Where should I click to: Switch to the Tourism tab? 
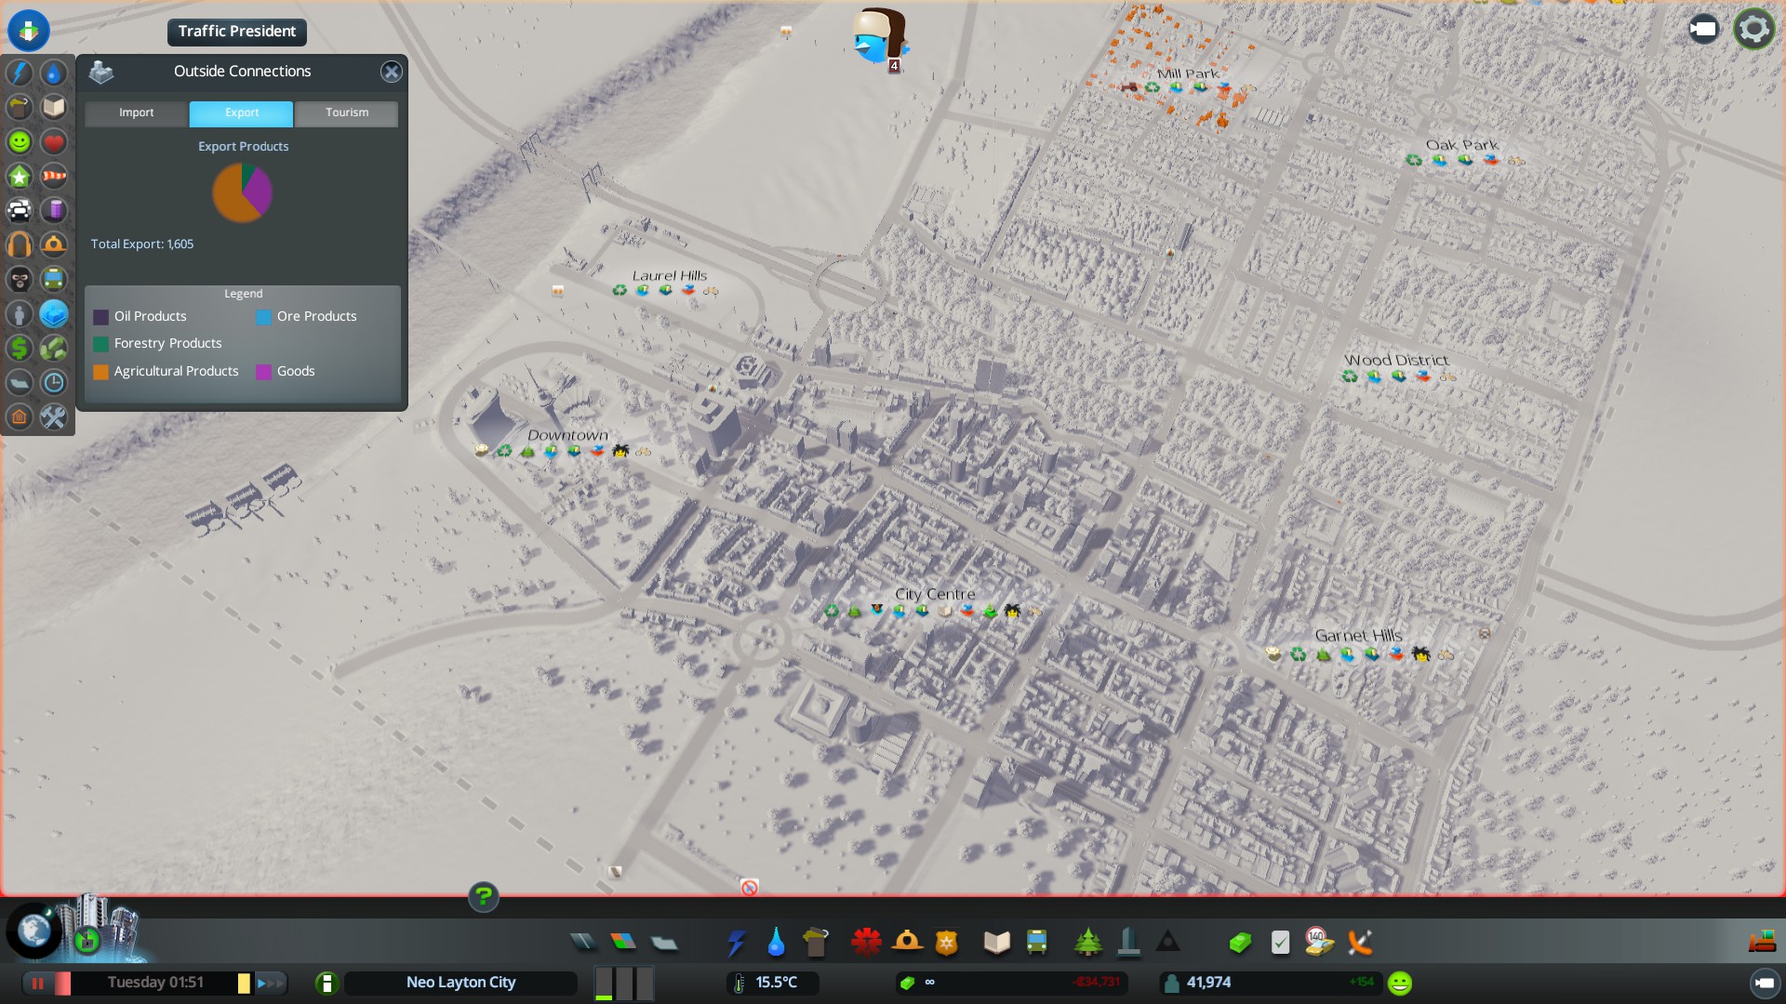(346, 112)
